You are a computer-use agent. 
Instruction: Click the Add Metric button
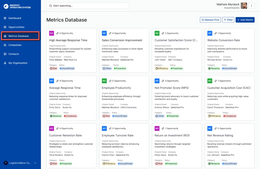[245, 20]
